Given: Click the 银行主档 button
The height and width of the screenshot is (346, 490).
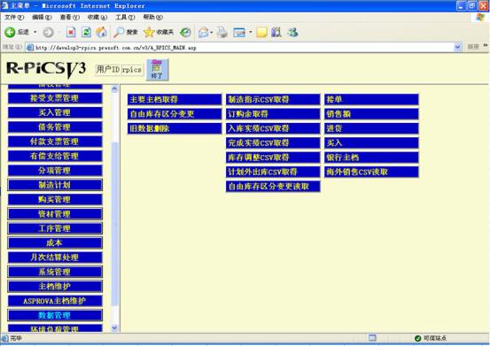Looking at the screenshot, I should point(371,158).
